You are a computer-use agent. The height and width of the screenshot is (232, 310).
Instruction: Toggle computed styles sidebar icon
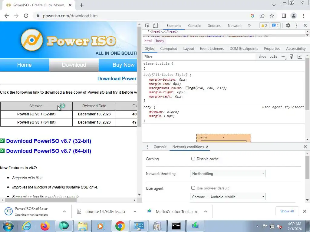tap(300, 56)
